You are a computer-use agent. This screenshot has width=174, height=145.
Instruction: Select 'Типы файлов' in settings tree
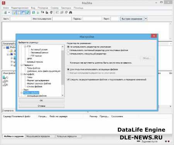[34, 68]
